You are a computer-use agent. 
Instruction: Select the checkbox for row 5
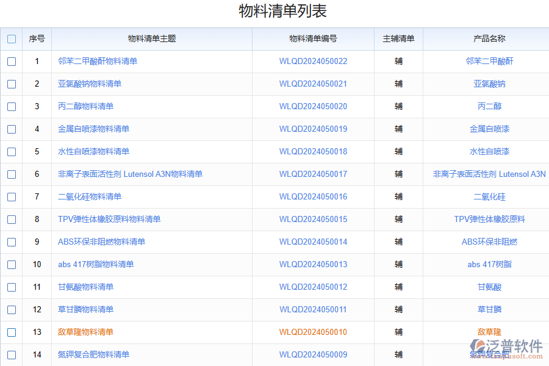coord(12,152)
